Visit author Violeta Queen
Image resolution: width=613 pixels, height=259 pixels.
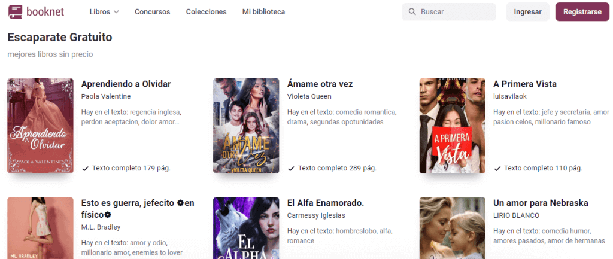[309, 96]
